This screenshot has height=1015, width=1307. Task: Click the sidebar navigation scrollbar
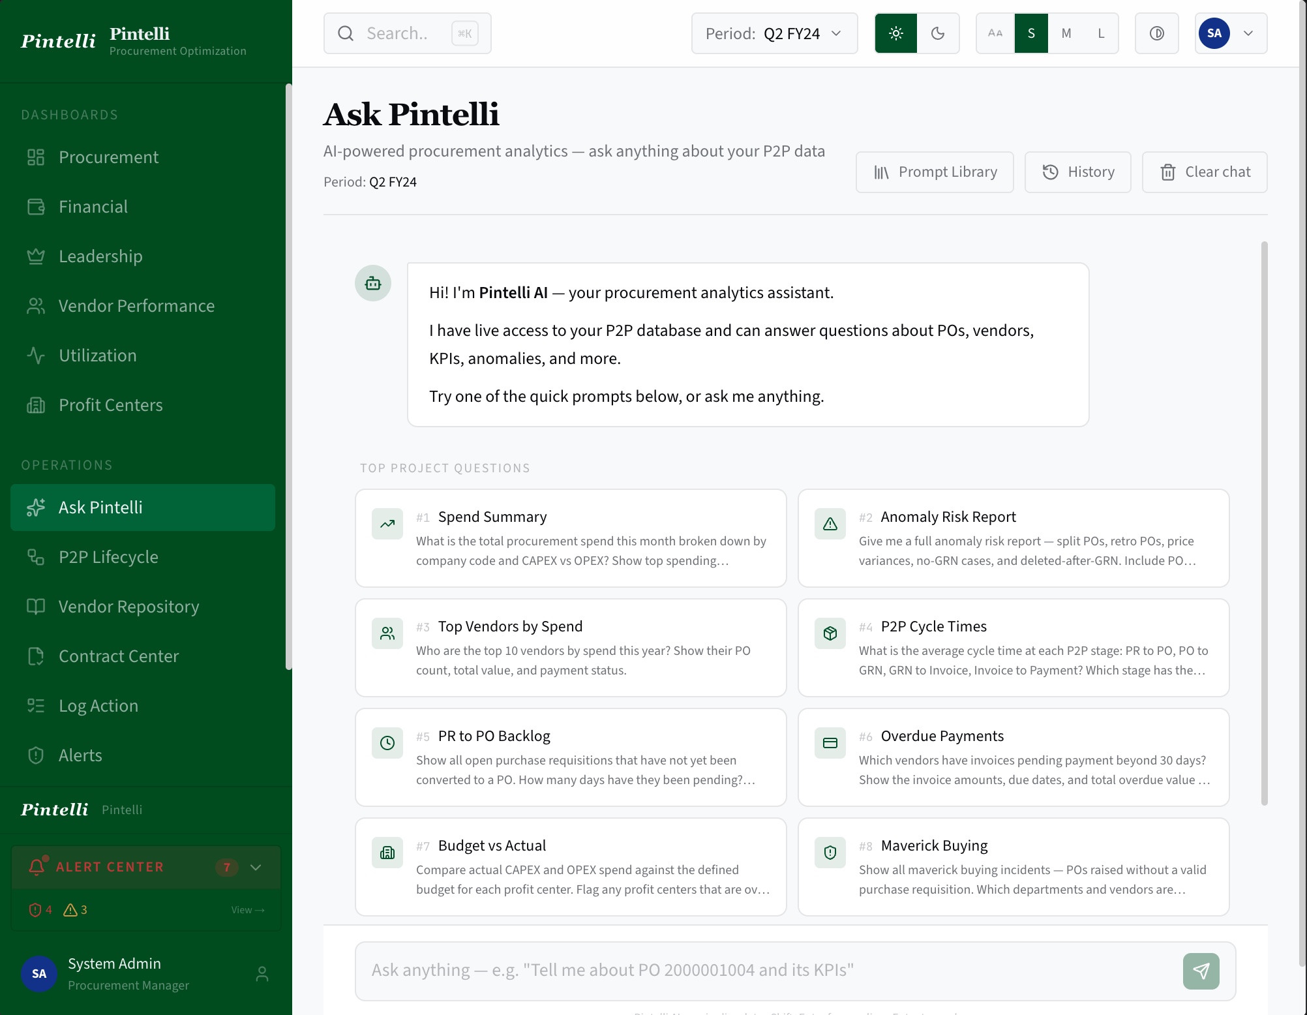click(288, 376)
